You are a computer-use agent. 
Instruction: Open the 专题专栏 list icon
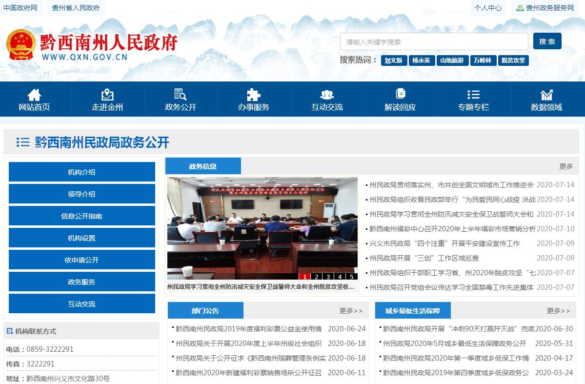pos(473,95)
